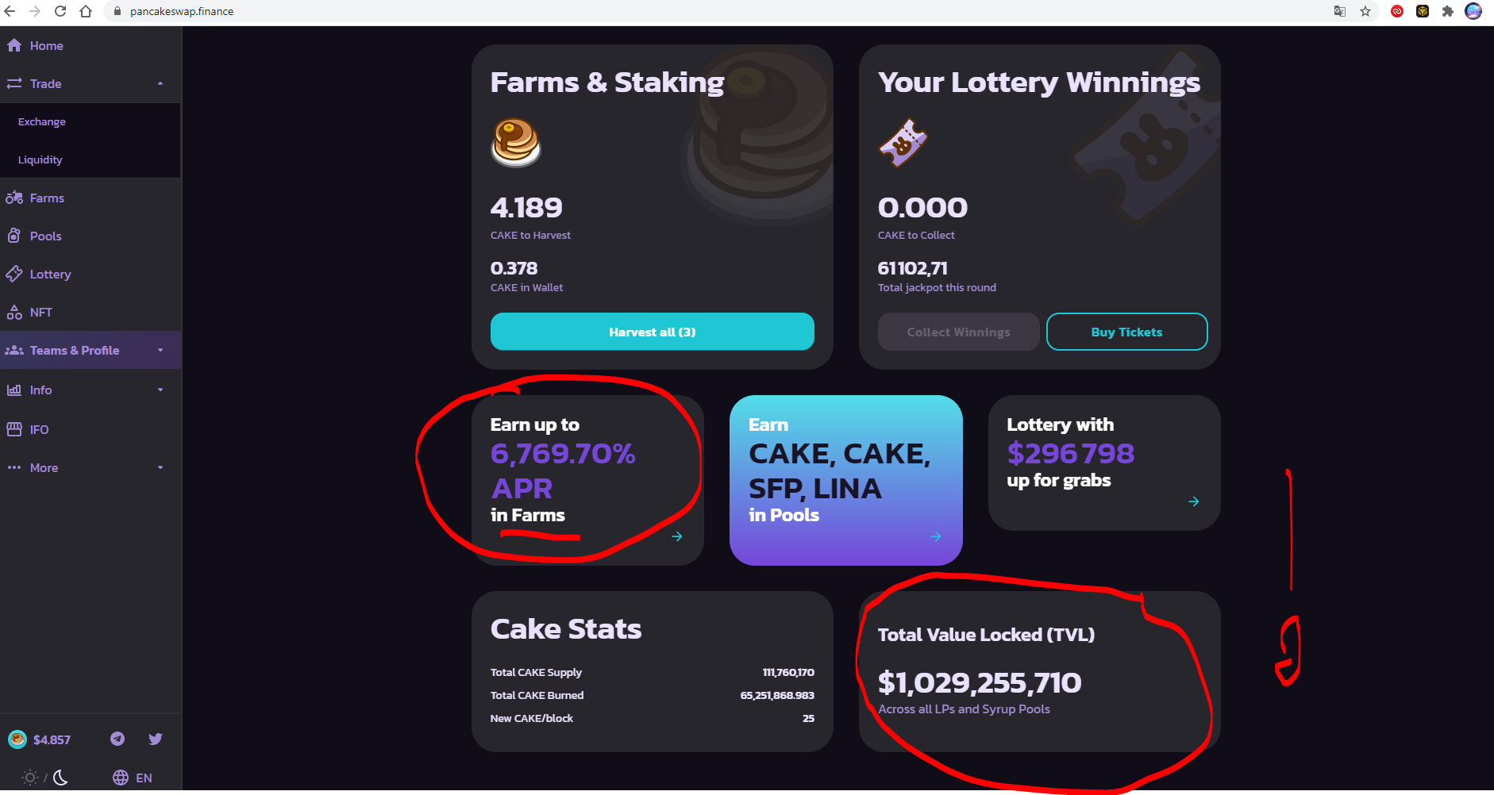
Task: Open the browser extensions puzzle icon
Action: coord(1448,11)
